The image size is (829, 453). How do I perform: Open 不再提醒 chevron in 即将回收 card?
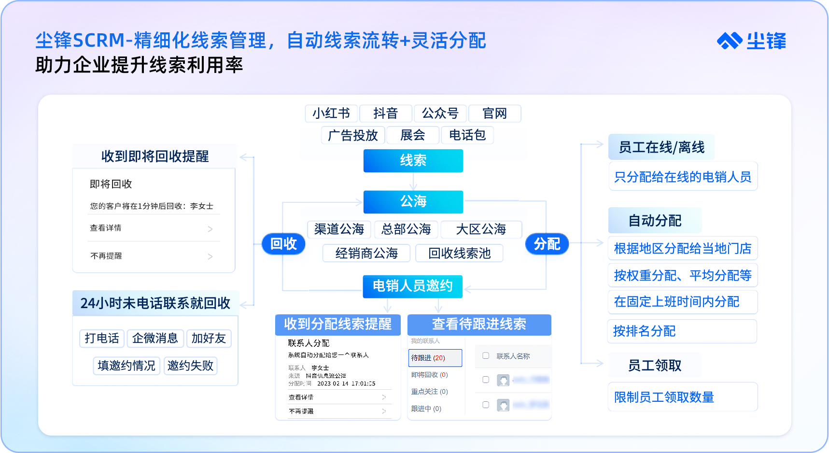(x=210, y=256)
